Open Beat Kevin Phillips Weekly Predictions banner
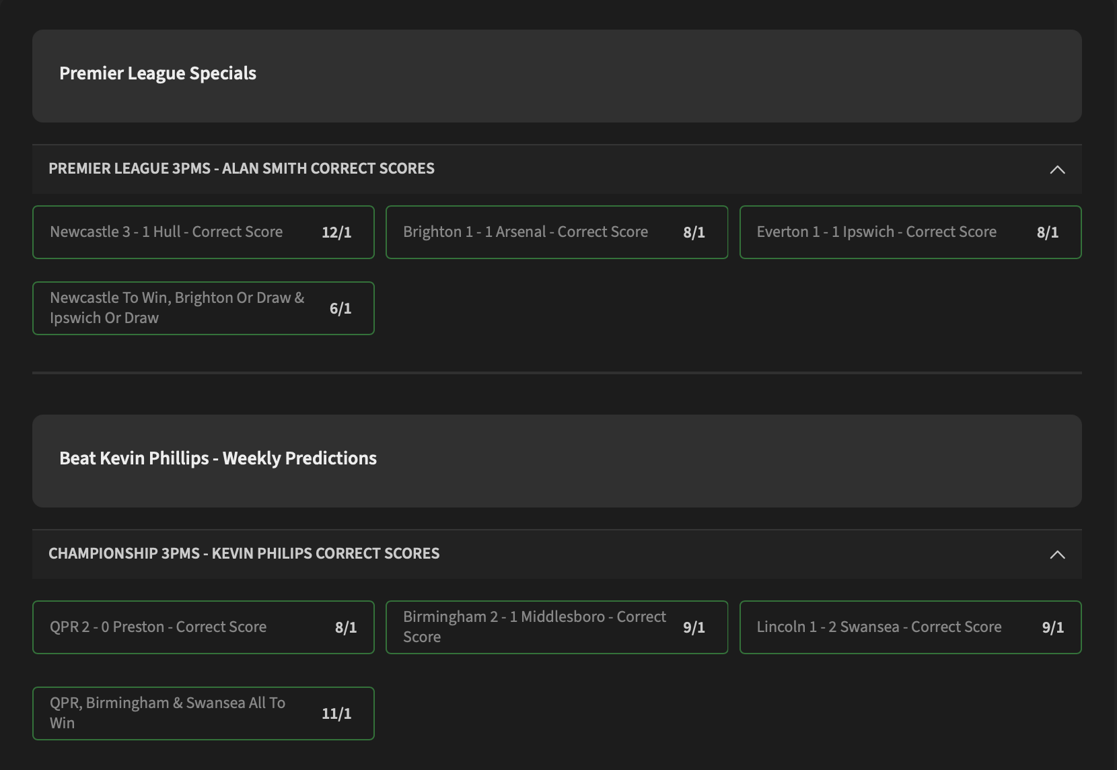 557,461
